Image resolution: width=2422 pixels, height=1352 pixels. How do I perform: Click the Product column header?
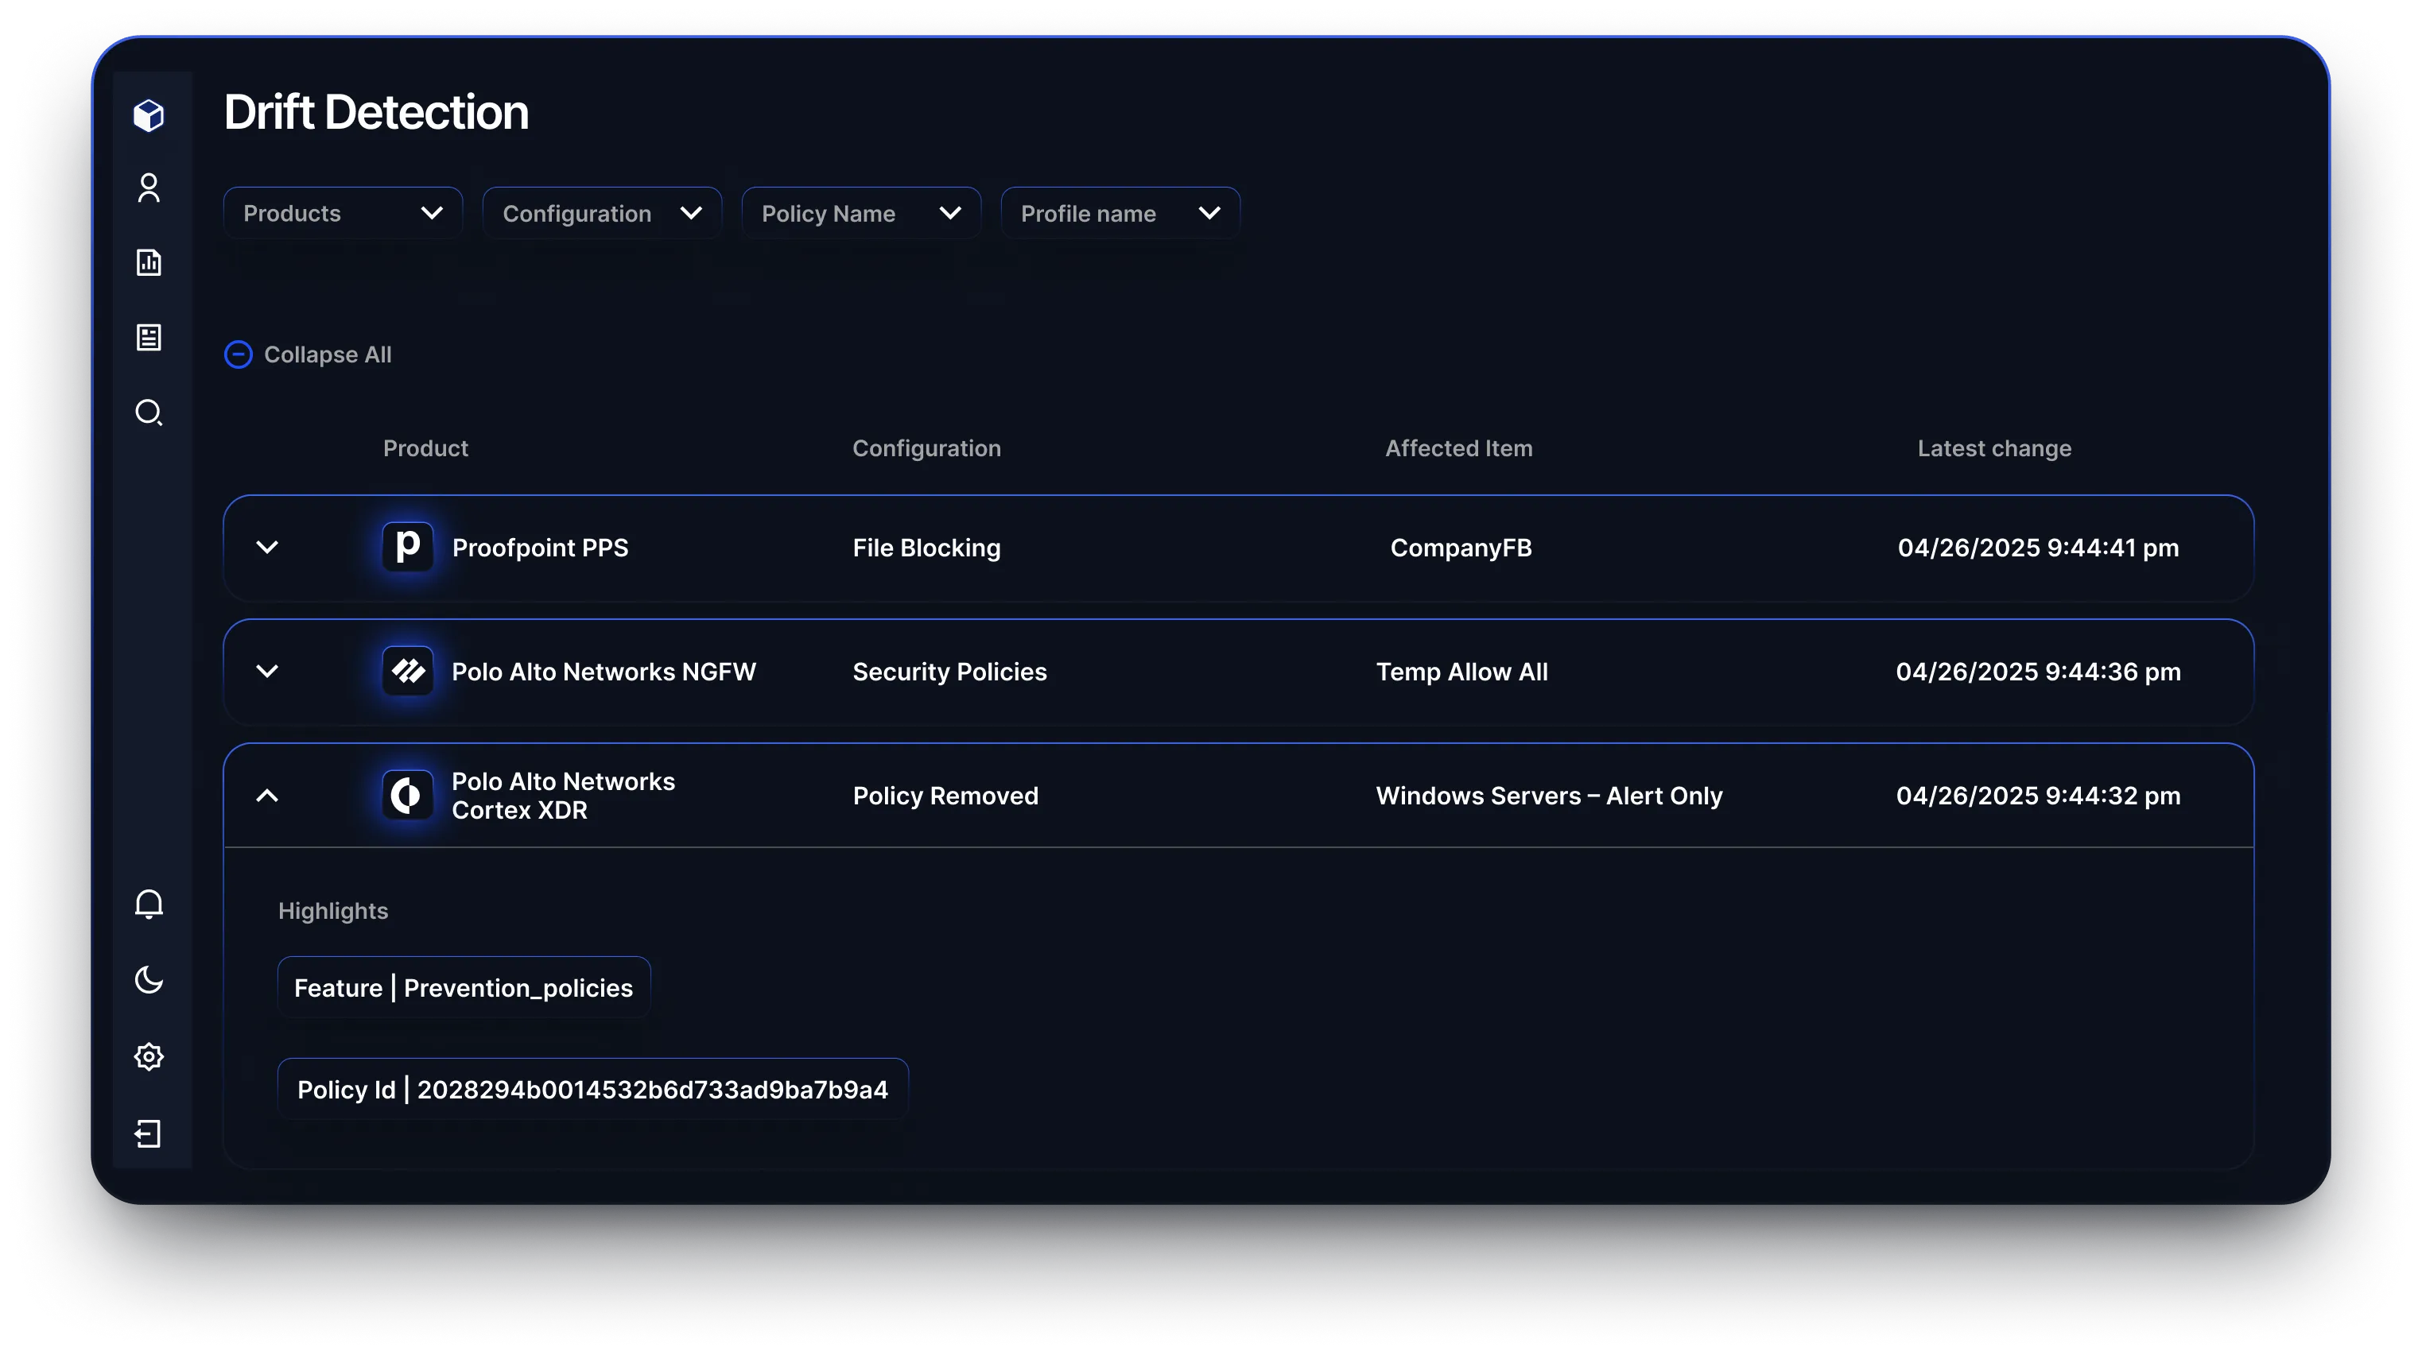point(425,448)
